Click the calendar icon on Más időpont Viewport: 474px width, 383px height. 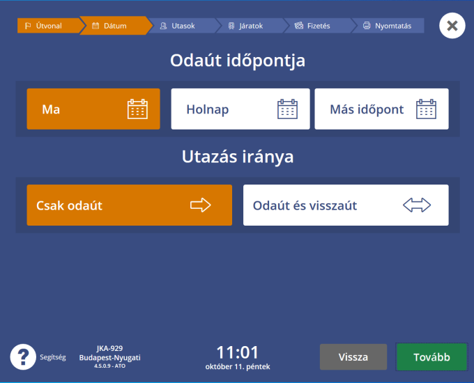426,109
